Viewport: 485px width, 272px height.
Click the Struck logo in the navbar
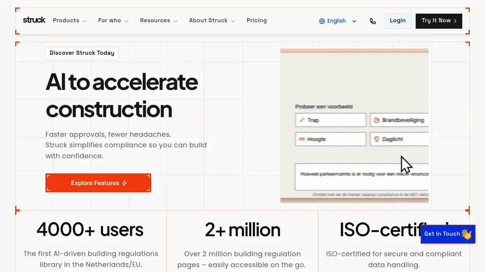(x=34, y=20)
